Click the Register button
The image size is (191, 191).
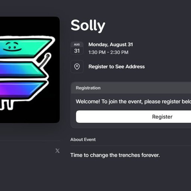click(x=134, y=117)
